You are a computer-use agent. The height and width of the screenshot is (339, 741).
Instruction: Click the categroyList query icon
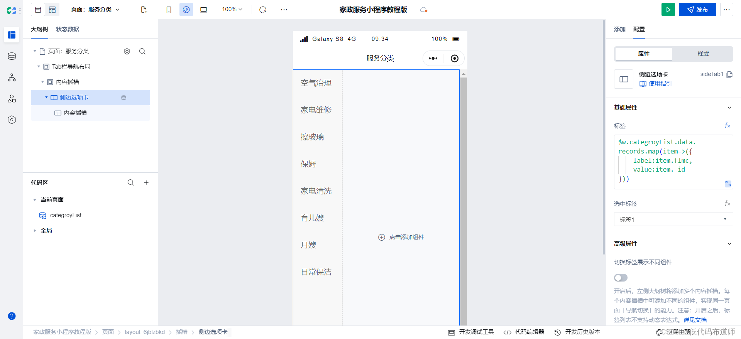tap(43, 215)
